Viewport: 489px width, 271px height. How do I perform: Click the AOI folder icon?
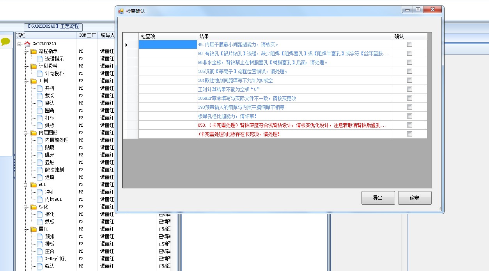(x=34, y=184)
